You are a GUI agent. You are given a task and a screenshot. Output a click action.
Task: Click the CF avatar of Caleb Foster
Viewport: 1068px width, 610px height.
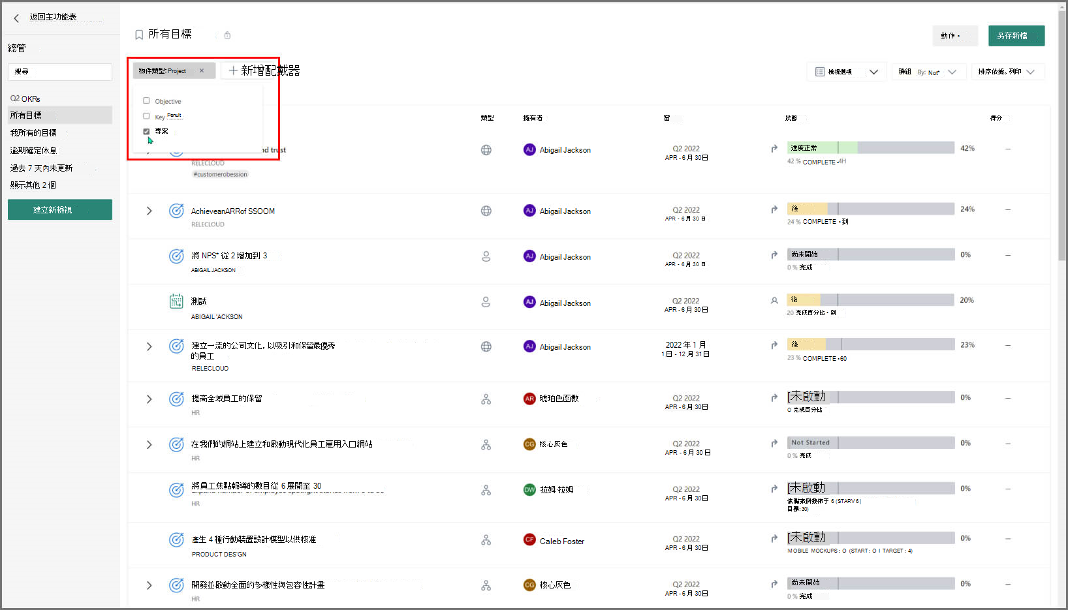[x=529, y=540]
